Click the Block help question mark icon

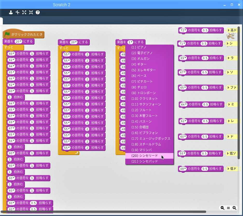38,12
